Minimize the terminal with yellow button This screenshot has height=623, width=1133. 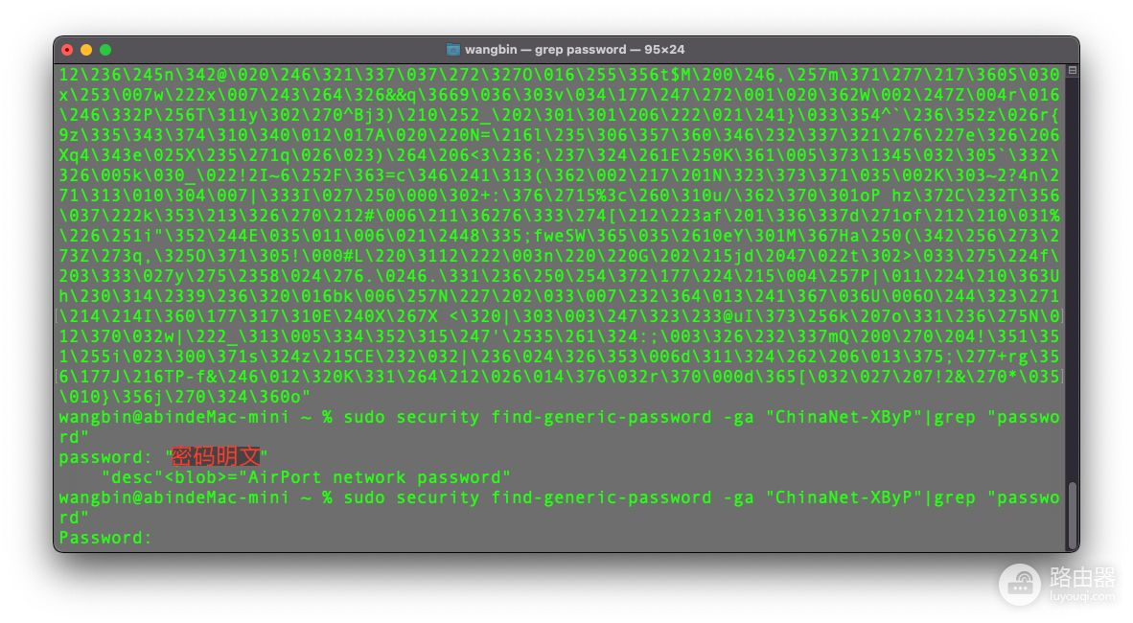pos(86,50)
